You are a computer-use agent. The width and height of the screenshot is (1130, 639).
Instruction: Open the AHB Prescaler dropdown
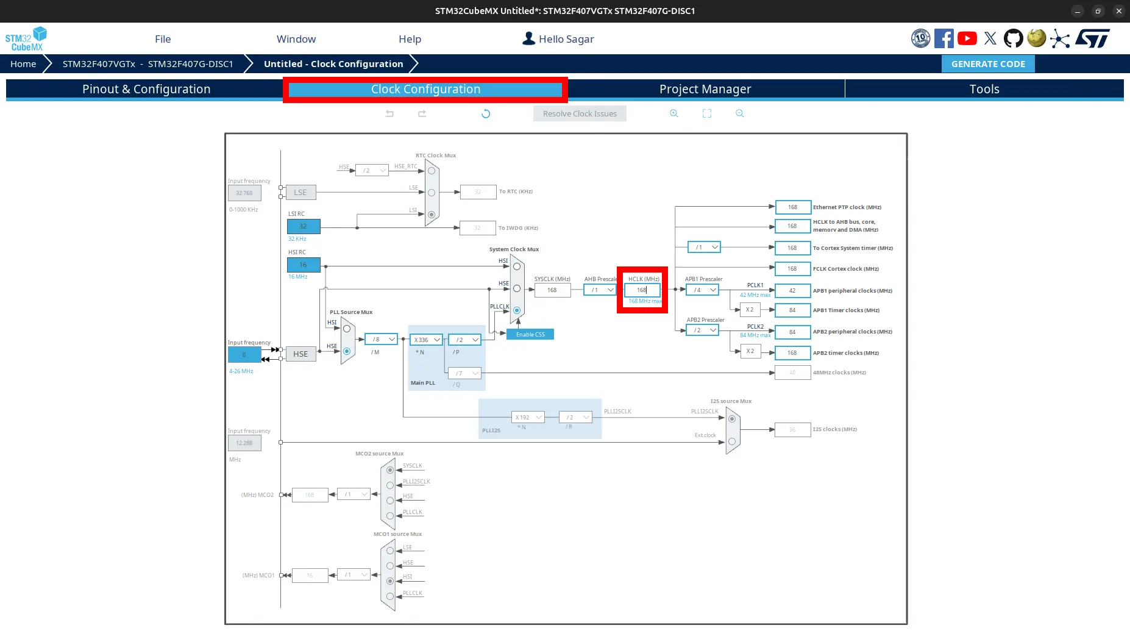(600, 290)
